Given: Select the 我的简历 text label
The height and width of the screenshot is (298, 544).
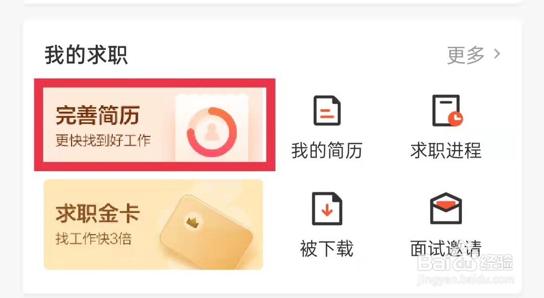Looking at the screenshot, I should pyautogui.click(x=327, y=151).
